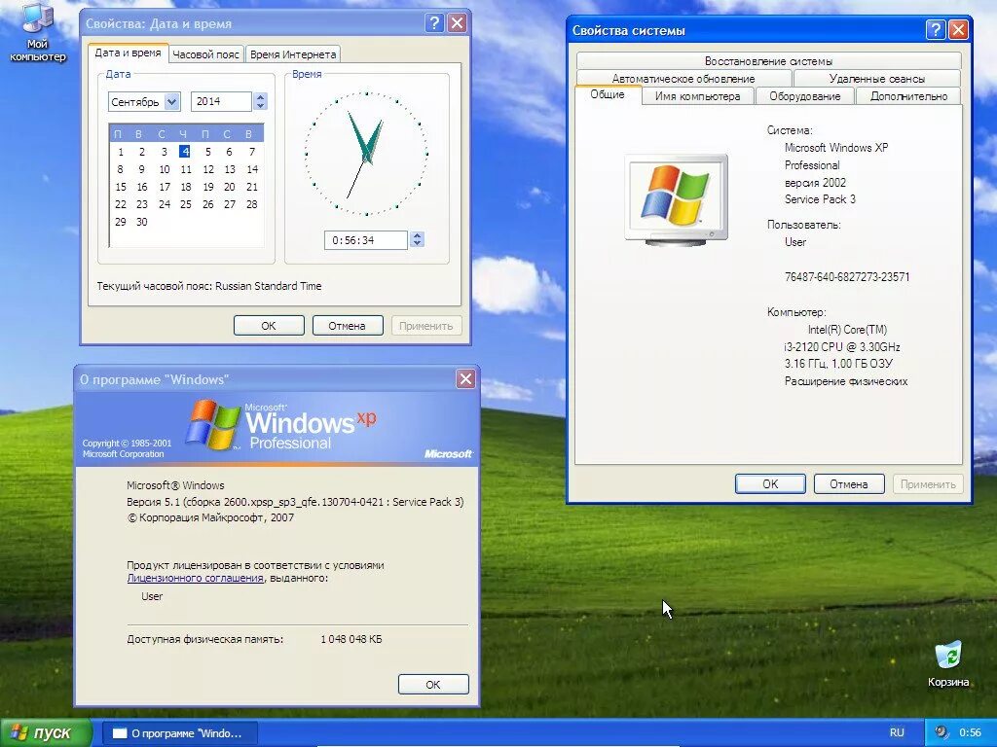Click the Windows monitor logo in System Properties
997x747 pixels.
pyautogui.click(x=676, y=199)
